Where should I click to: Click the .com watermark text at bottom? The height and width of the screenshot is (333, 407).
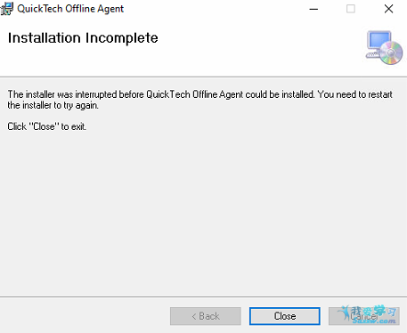[x=387, y=321]
